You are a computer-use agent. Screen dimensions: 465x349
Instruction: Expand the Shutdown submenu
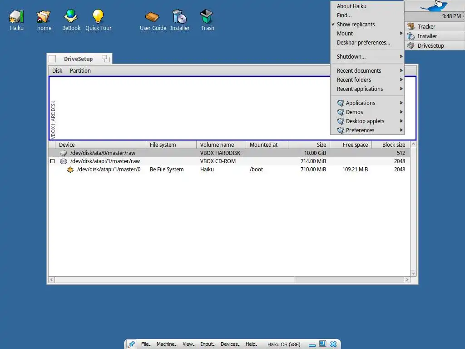click(x=367, y=57)
